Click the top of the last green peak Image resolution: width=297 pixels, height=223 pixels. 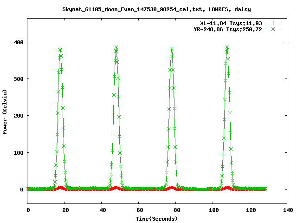(x=227, y=47)
